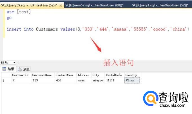The height and width of the screenshot is (114, 192).
Task: Click the 'insert' keyword in query
Action: pos(14,29)
